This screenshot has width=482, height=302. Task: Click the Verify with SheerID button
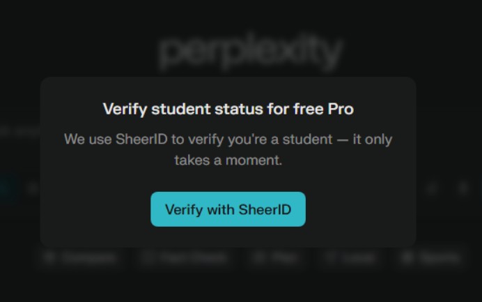[x=228, y=209]
